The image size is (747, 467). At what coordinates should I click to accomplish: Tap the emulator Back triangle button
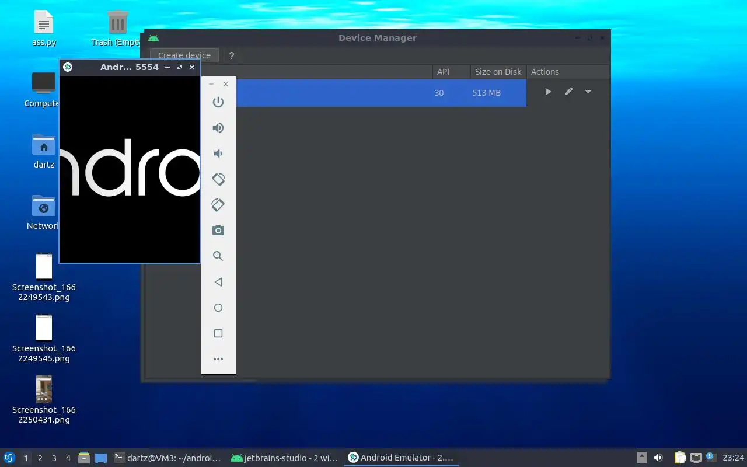(x=218, y=282)
